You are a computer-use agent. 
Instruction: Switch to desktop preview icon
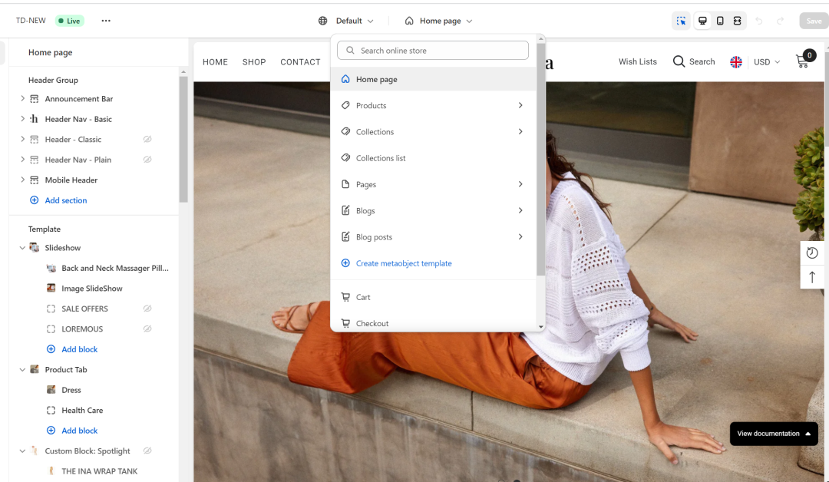(702, 21)
